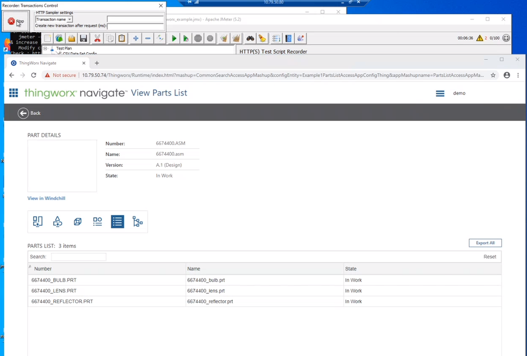
Task: Click JMeter Cut scissors icon
Action: (x=97, y=39)
